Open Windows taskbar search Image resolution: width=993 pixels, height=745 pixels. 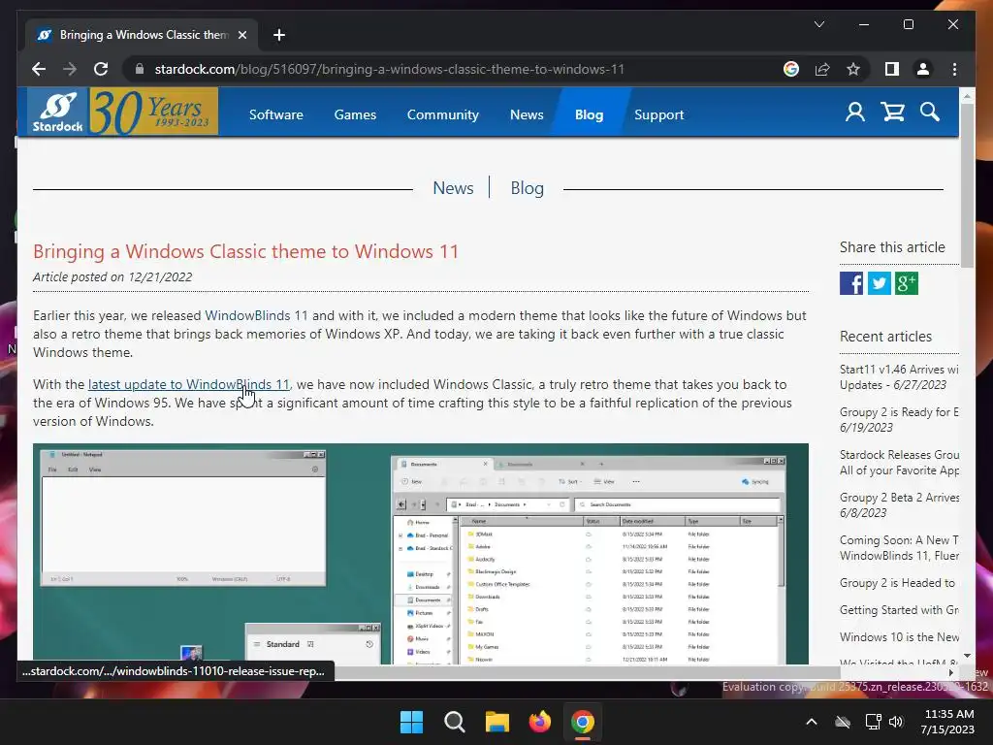(455, 722)
